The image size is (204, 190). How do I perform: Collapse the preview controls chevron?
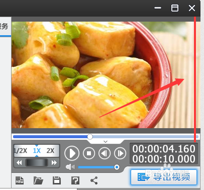[106, 142]
